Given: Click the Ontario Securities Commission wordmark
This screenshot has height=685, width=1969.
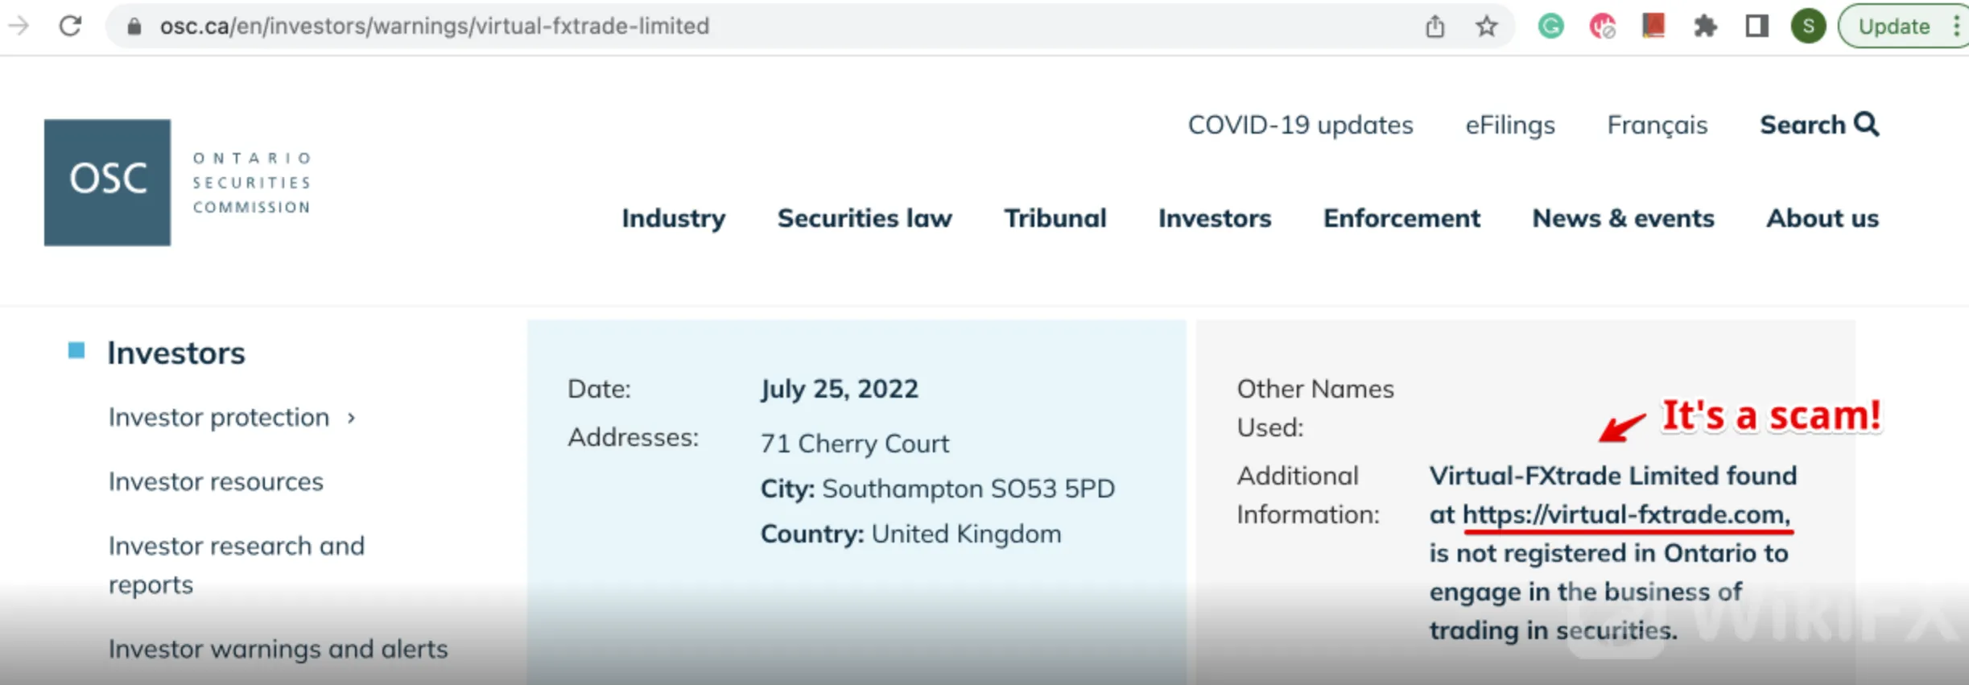Looking at the screenshot, I should [252, 183].
